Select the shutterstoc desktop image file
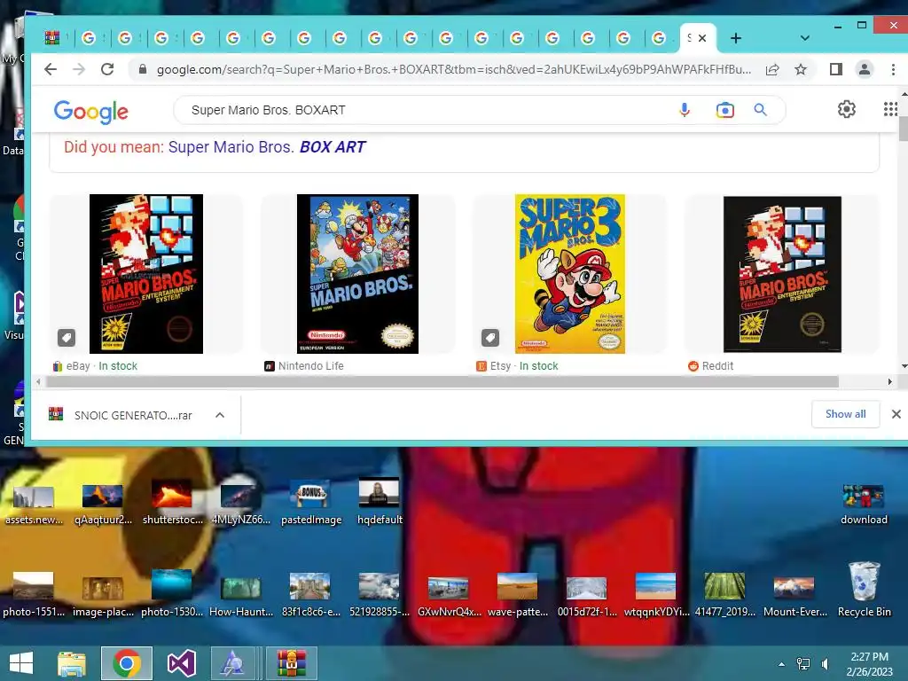Screen dimensions: 908x681 pyautogui.click(x=172, y=503)
